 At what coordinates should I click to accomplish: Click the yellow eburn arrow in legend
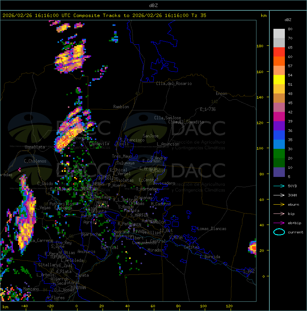tap(279, 205)
